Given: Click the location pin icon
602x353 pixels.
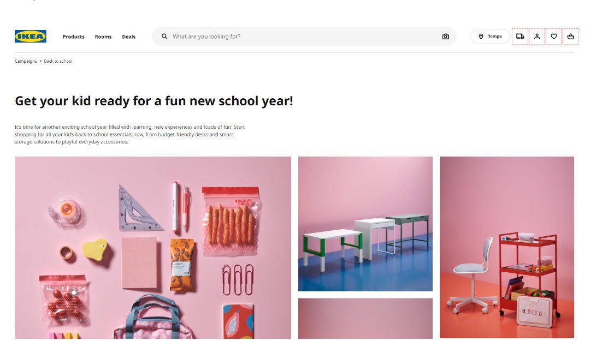Looking at the screenshot, I should click(x=481, y=37).
